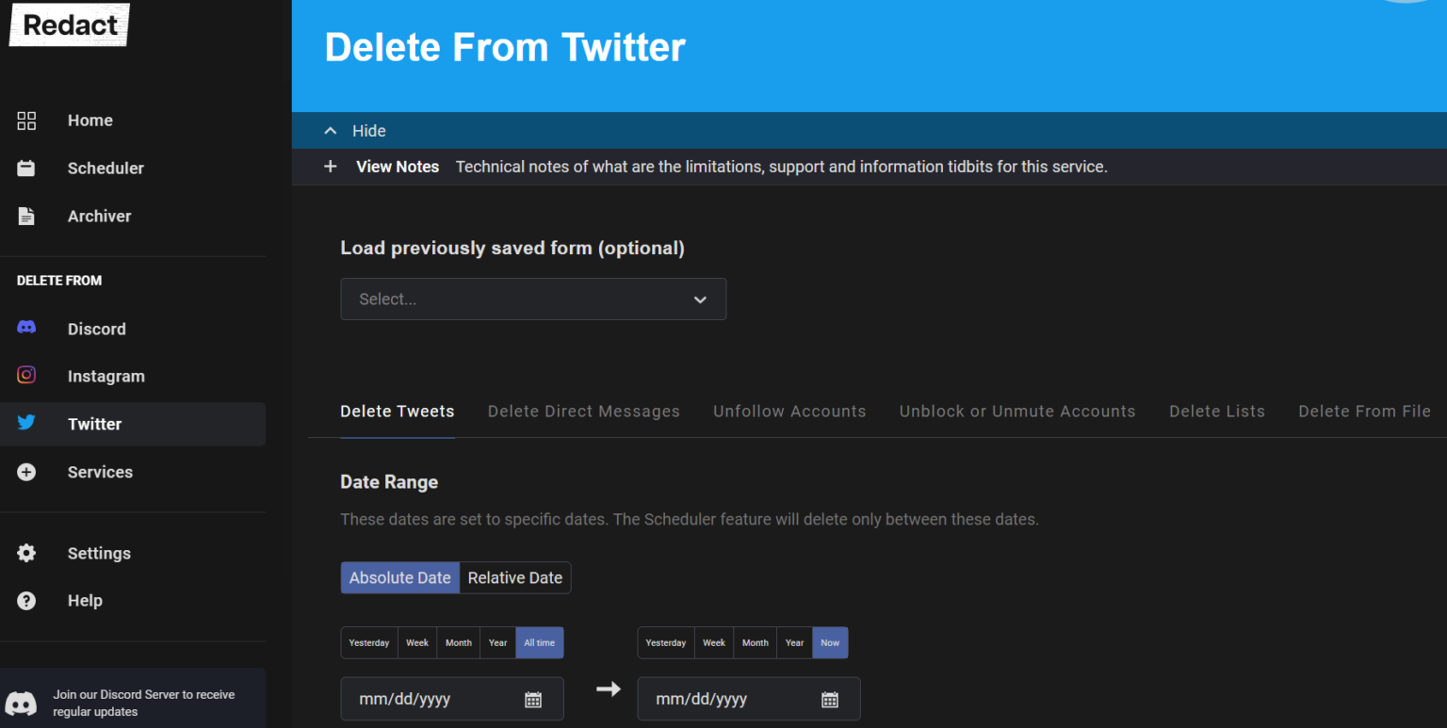Click the Help question mark icon
Image resolution: width=1447 pixels, height=728 pixels.
(26, 601)
